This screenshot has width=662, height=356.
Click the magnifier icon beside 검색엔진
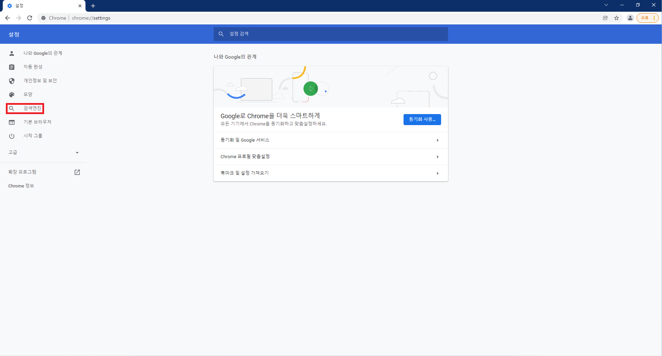pos(12,109)
